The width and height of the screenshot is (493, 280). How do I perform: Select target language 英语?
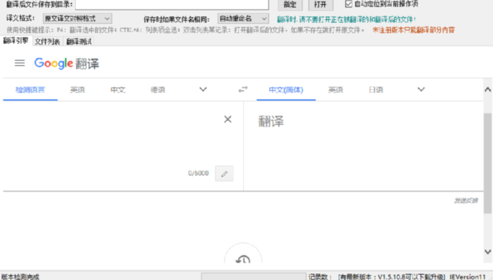click(x=336, y=90)
